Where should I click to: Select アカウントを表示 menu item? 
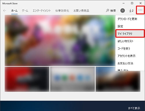coord(130,56)
